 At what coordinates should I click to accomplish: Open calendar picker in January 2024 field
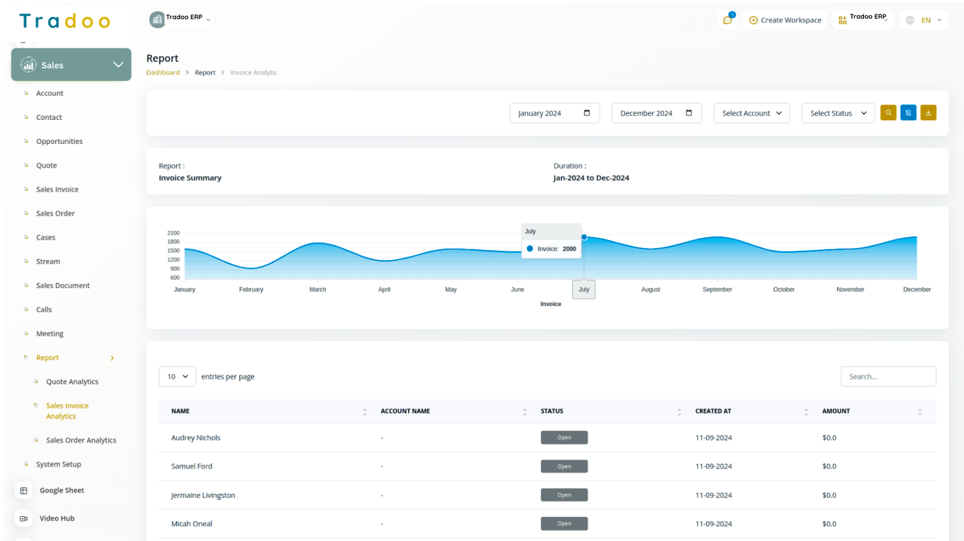click(x=587, y=113)
